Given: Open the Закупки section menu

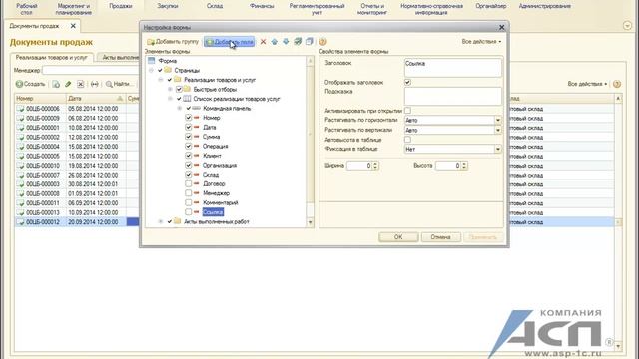Looking at the screenshot, I should (x=168, y=6).
